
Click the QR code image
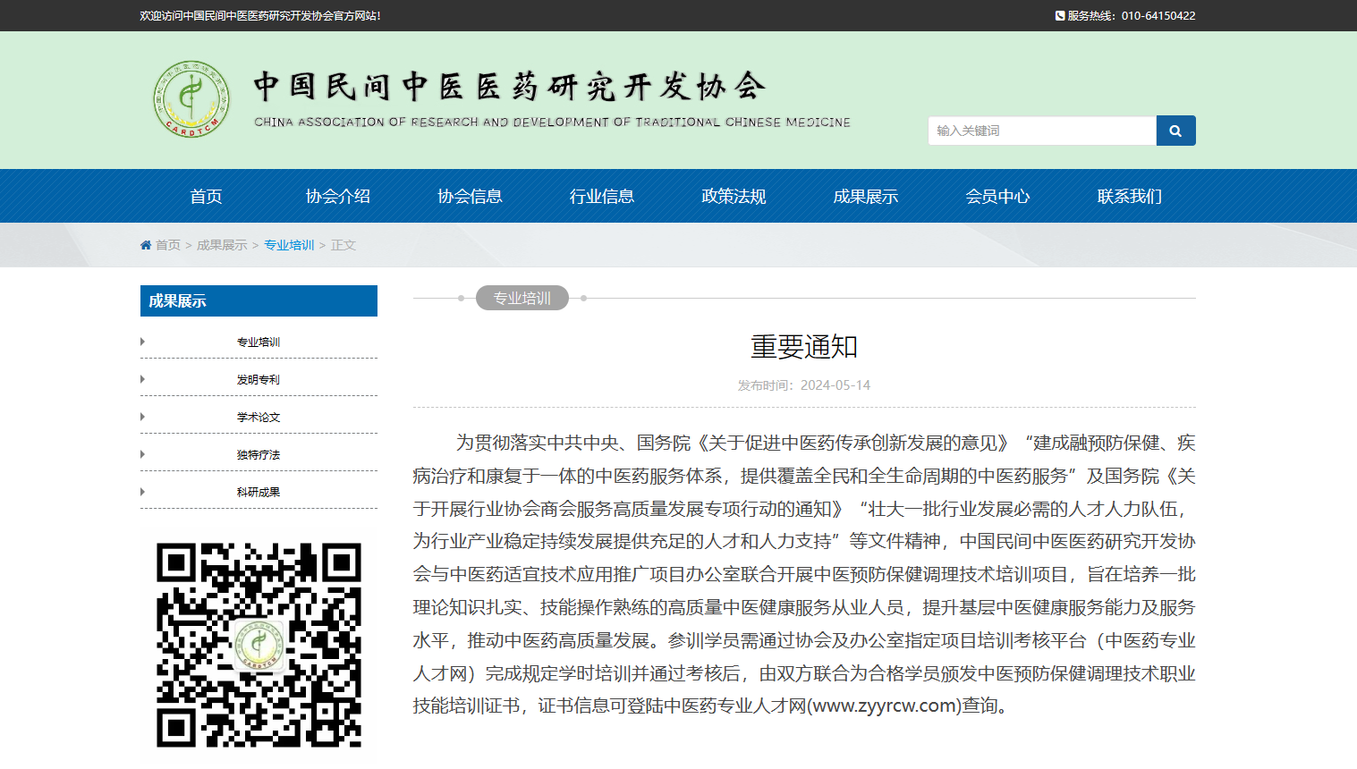(x=259, y=645)
